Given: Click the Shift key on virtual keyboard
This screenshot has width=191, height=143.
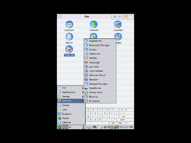Looking at the screenshot, I should 123,120.
